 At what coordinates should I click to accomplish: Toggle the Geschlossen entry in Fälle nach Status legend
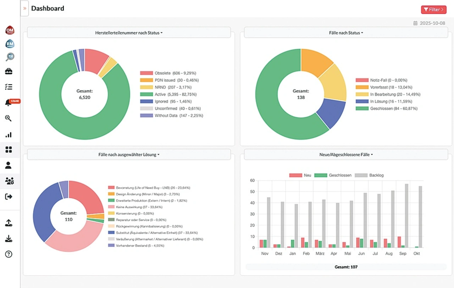pyautogui.click(x=386, y=109)
